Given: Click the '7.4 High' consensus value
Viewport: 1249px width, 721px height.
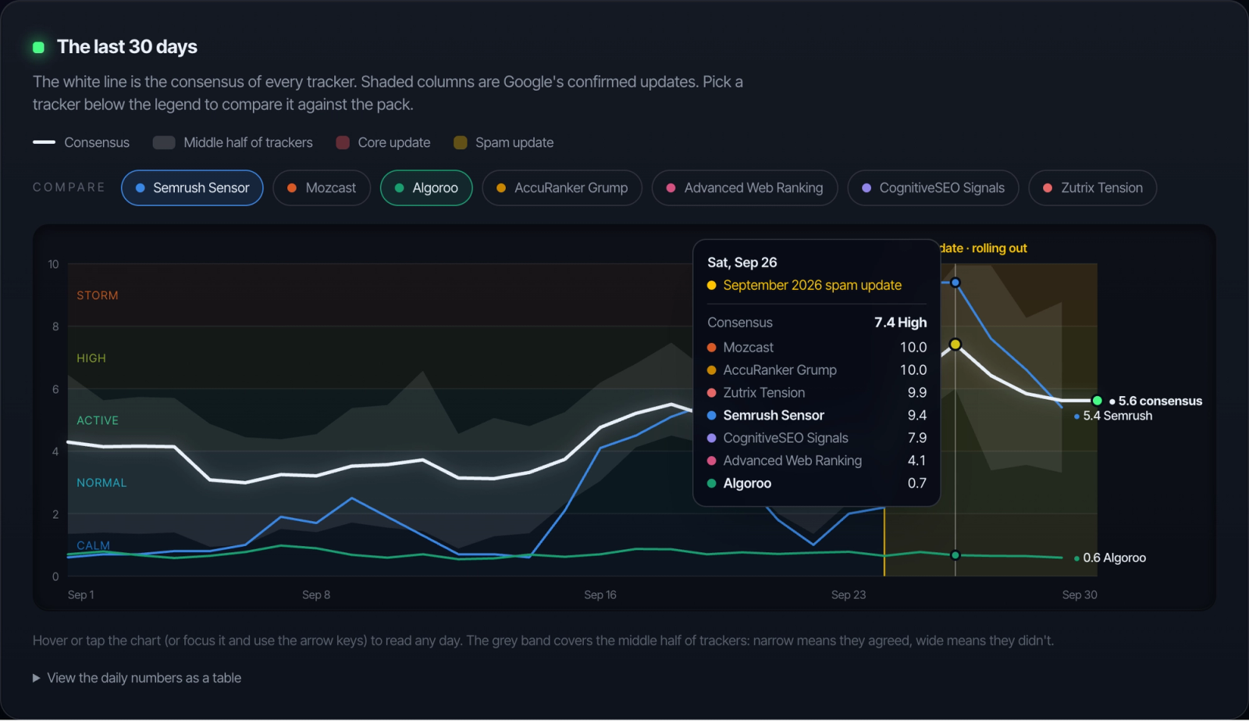Looking at the screenshot, I should (x=900, y=323).
